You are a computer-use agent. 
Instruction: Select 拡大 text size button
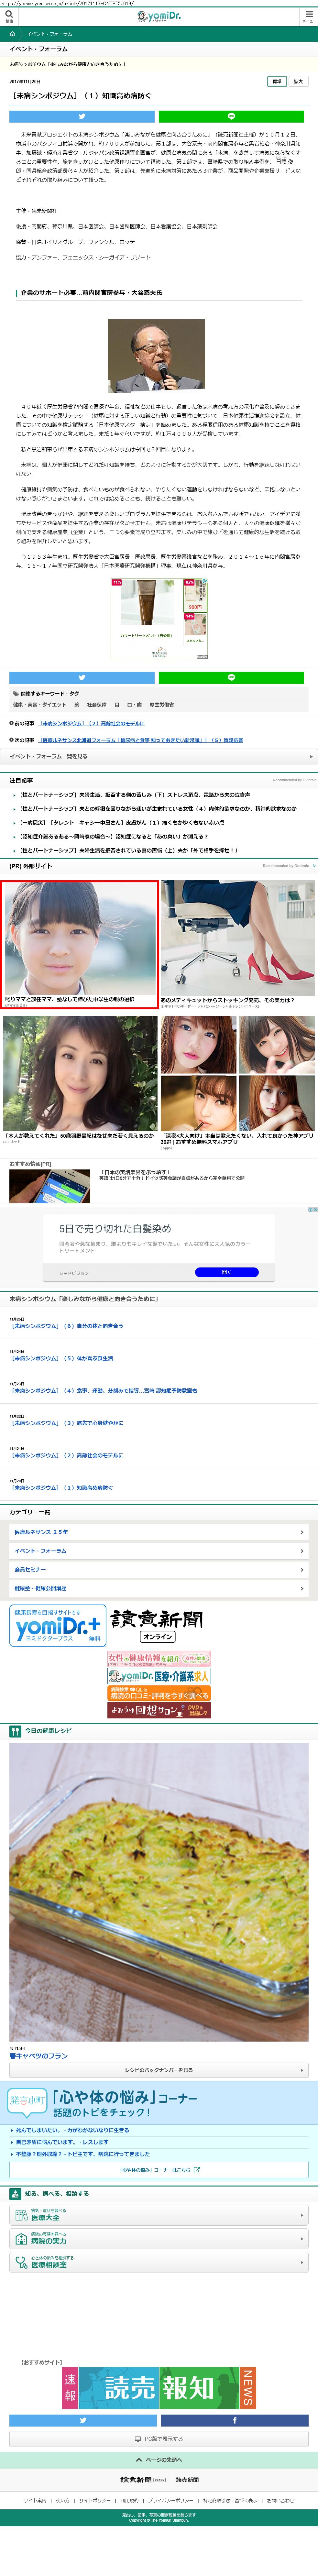298,81
